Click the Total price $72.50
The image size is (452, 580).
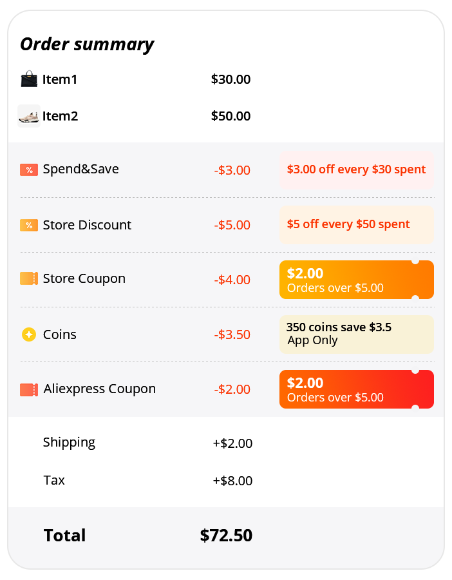226,536
